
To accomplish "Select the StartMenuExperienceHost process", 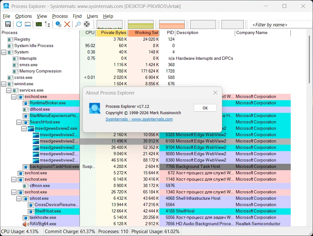I will 54,116.
